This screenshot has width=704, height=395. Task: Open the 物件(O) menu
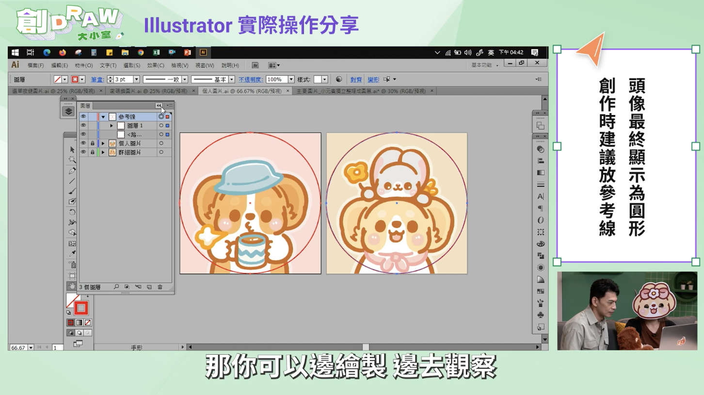(x=84, y=66)
